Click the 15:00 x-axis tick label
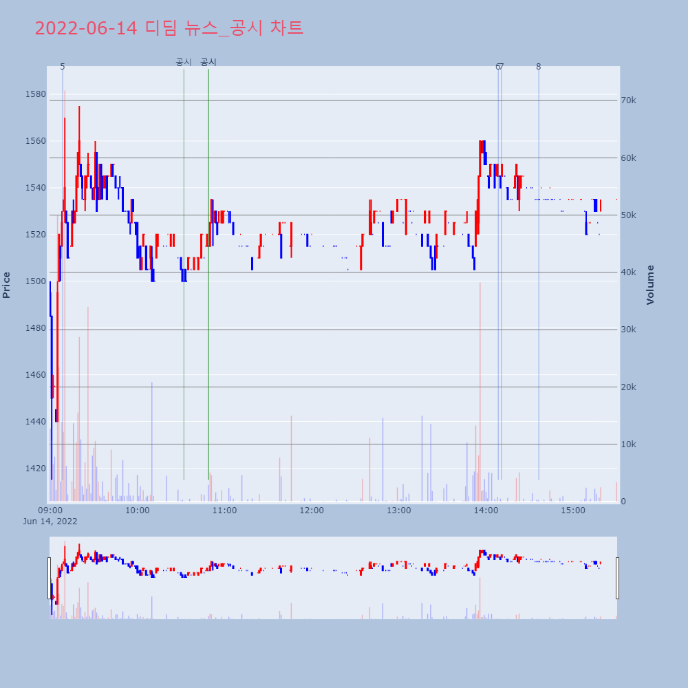The height and width of the screenshot is (688, 688). coord(573,510)
